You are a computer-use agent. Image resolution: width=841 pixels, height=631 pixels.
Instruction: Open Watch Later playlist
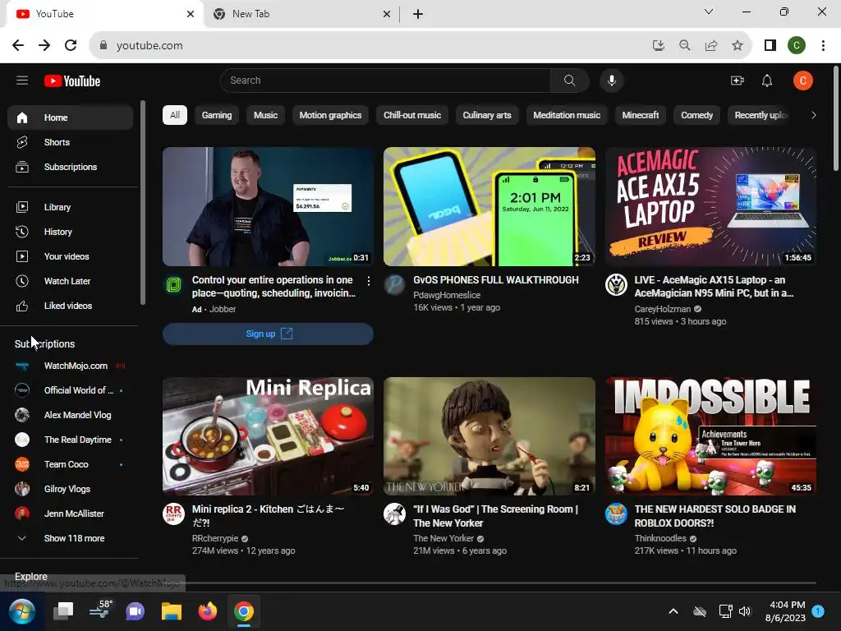[x=71, y=281]
